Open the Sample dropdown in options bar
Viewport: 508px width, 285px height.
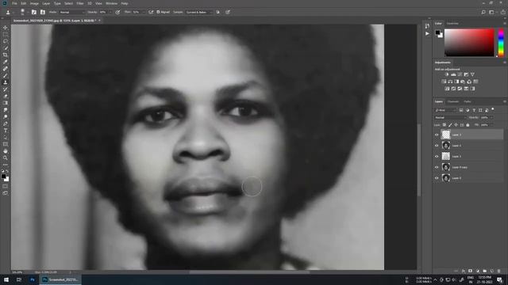click(199, 12)
